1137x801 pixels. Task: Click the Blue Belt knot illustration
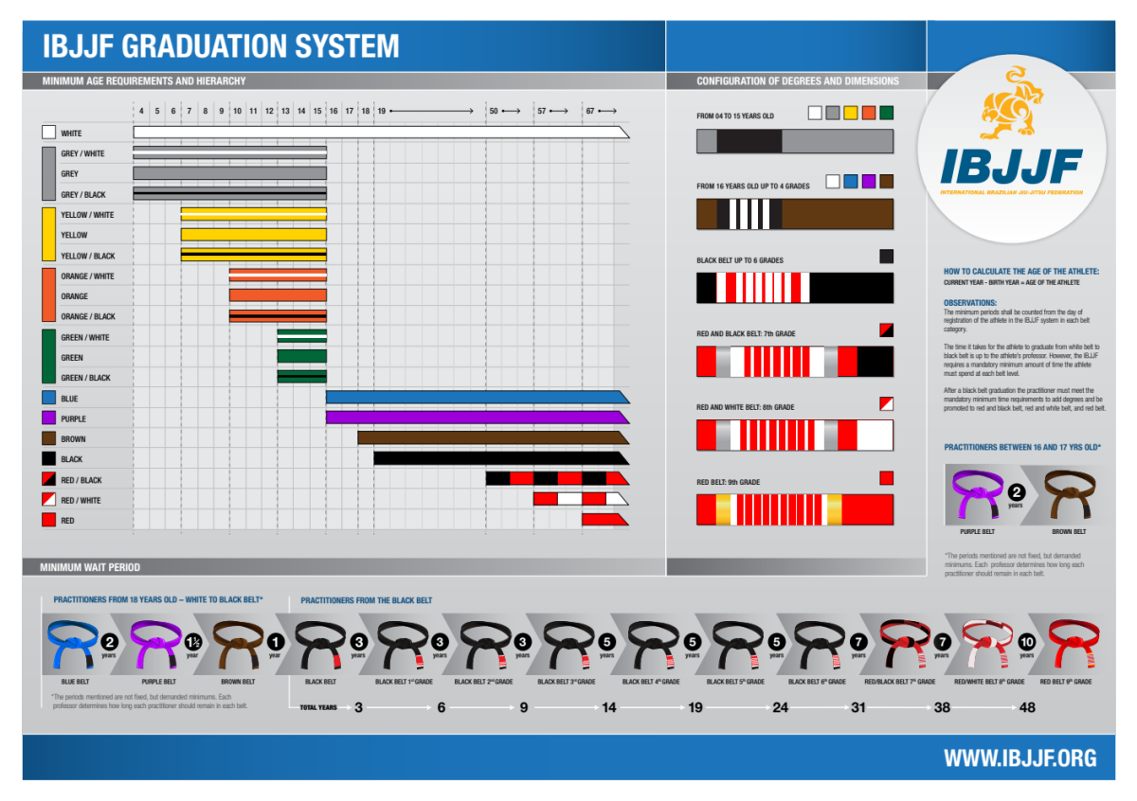[x=72, y=645]
